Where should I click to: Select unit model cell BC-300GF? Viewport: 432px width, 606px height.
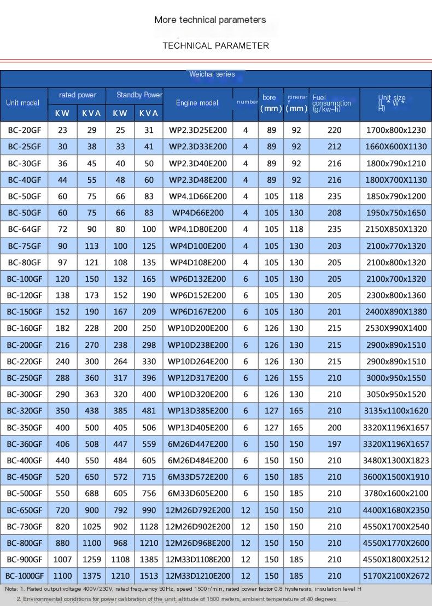click(x=25, y=394)
